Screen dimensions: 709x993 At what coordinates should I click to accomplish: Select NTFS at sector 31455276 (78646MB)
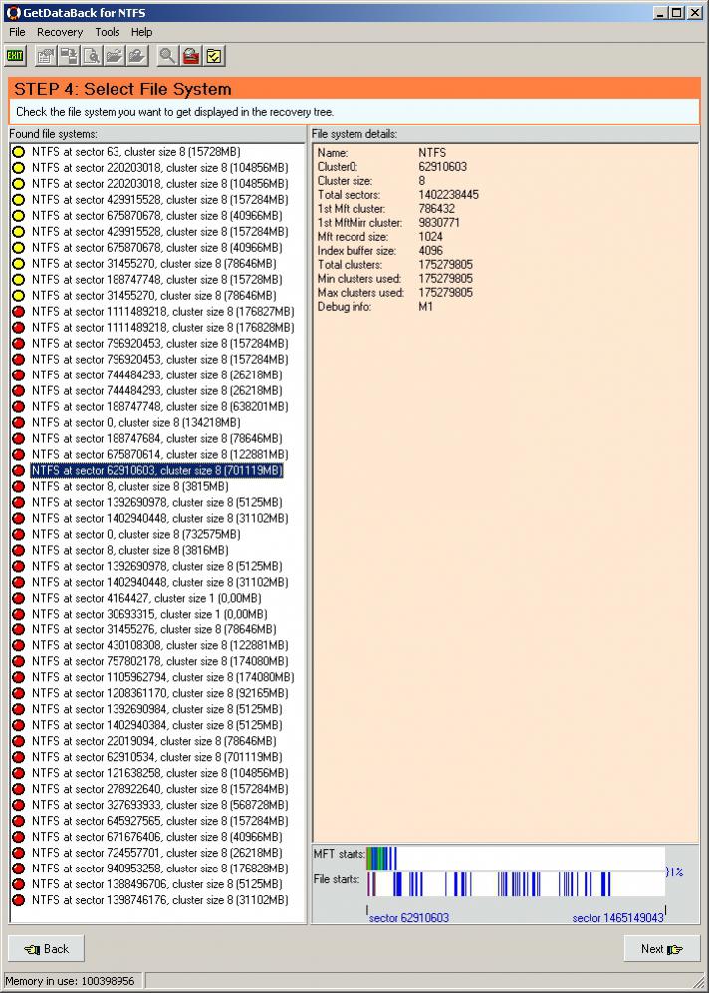[x=153, y=629]
